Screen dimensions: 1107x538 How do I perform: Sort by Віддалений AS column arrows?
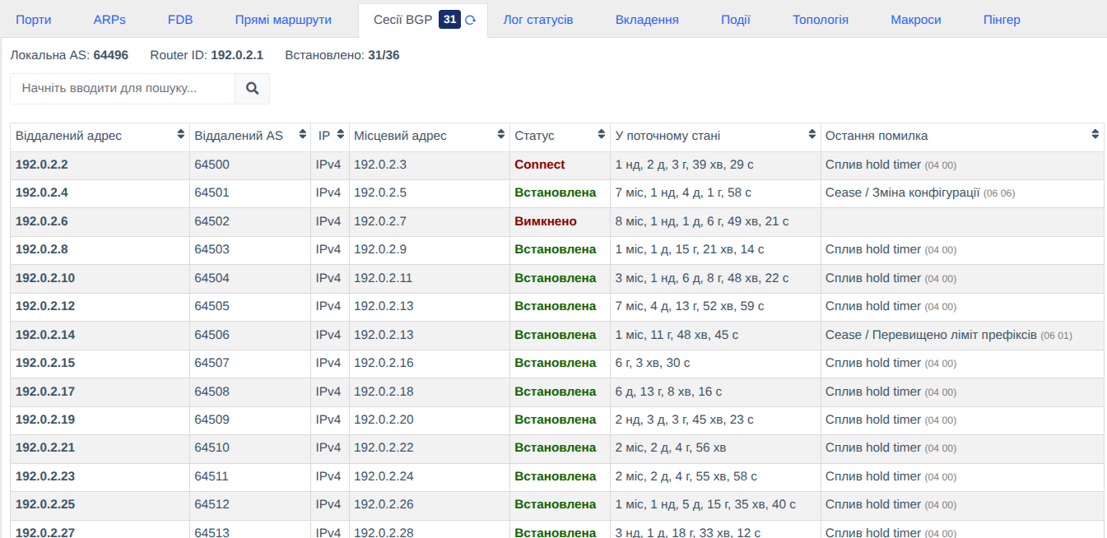302,135
